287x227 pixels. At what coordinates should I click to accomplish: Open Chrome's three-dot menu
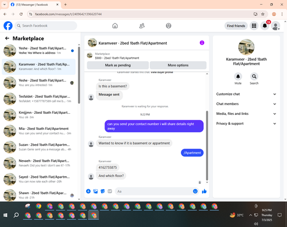pos(282,14)
